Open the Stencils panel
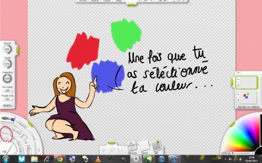 pos(132,146)
